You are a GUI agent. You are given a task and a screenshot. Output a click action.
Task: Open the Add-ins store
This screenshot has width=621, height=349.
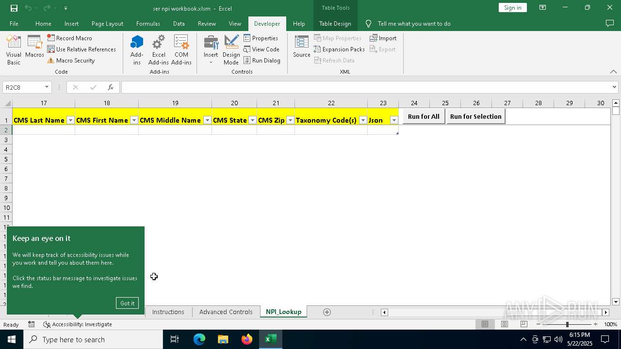coord(137,50)
